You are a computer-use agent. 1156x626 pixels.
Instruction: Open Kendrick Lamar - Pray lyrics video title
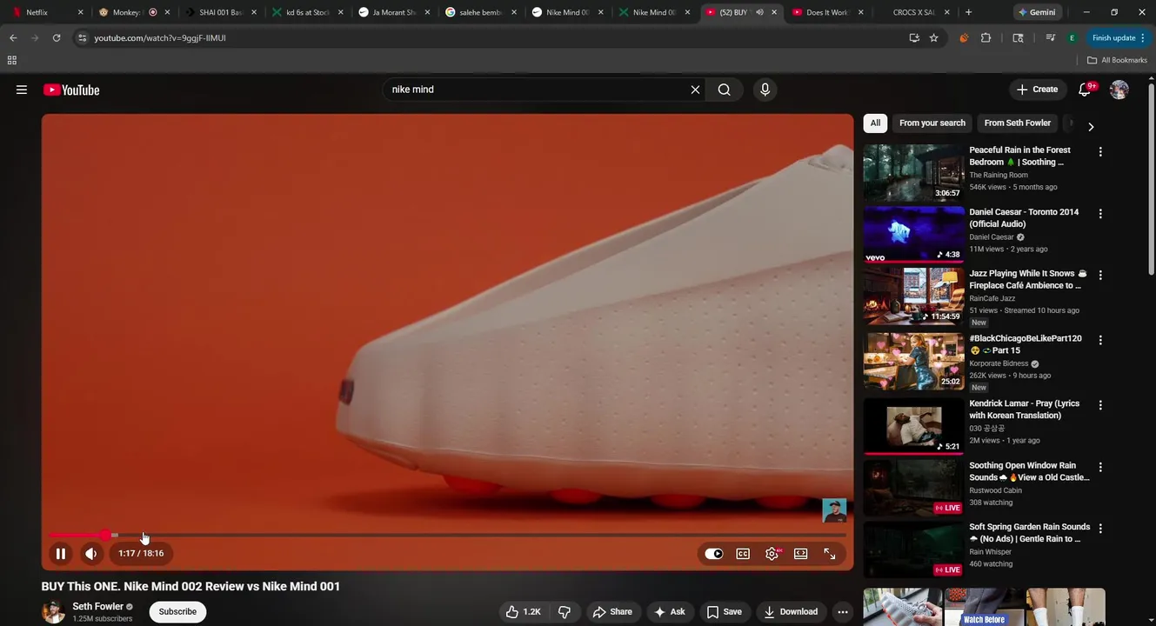[1024, 410]
